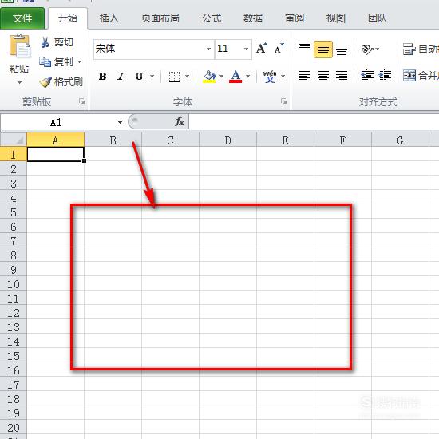The width and height of the screenshot is (439, 439).
Task: Align text left
Action: (305, 75)
